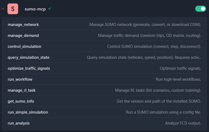Click the sumo-mcp server name

click(35, 9)
